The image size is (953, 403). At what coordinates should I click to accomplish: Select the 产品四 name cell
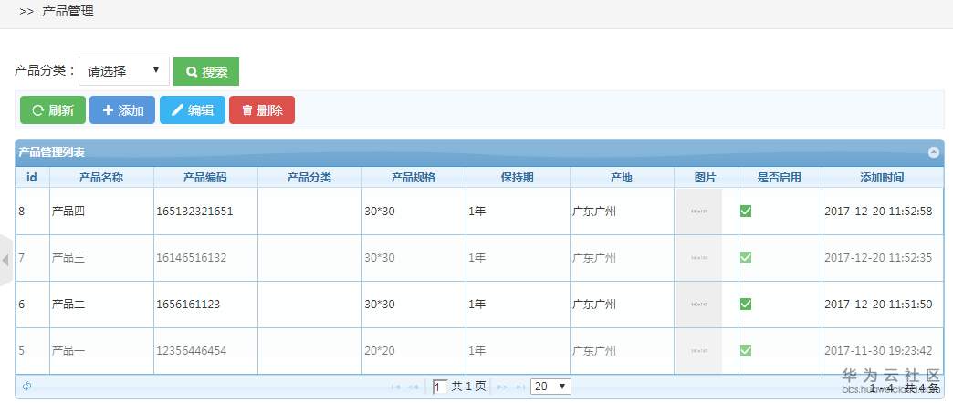[x=101, y=212]
